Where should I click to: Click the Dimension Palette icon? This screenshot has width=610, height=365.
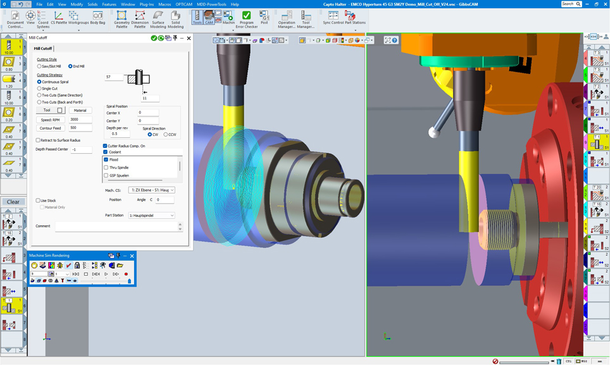[140, 18]
